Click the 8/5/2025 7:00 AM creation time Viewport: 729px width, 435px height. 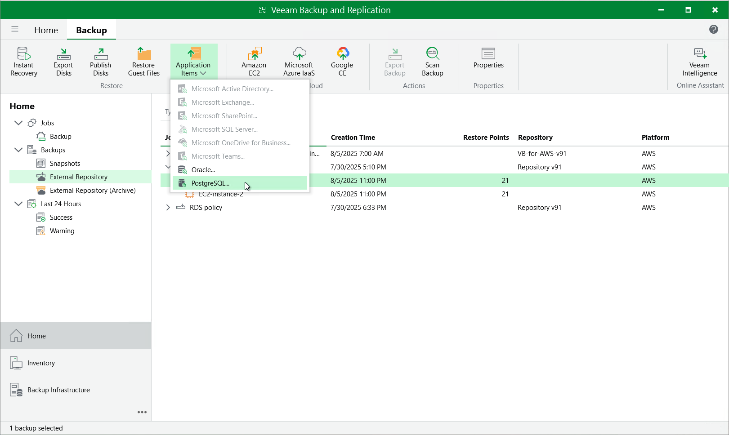pyautogui.click(x=357, y=153)
